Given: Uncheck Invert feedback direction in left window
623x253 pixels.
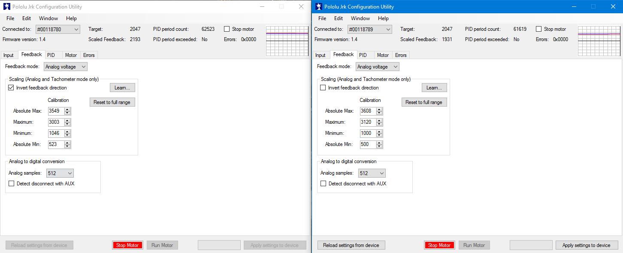Looking at the screenshot, I should (x=11, y=88).
